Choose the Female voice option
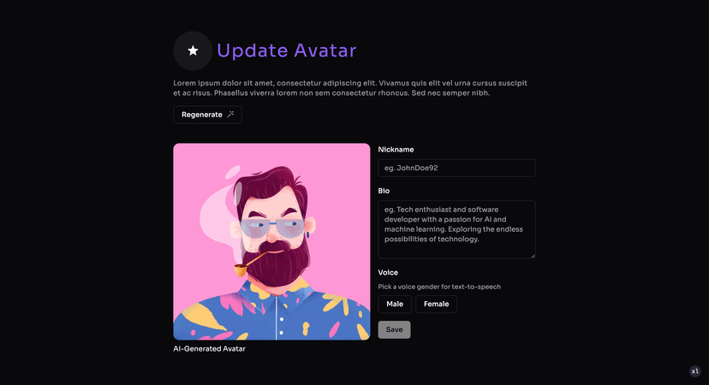The image size is (709, 385). pos(437,304)
